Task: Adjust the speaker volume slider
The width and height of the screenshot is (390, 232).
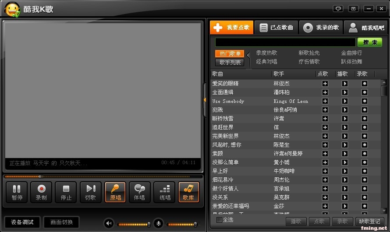Action: point(134,224)
